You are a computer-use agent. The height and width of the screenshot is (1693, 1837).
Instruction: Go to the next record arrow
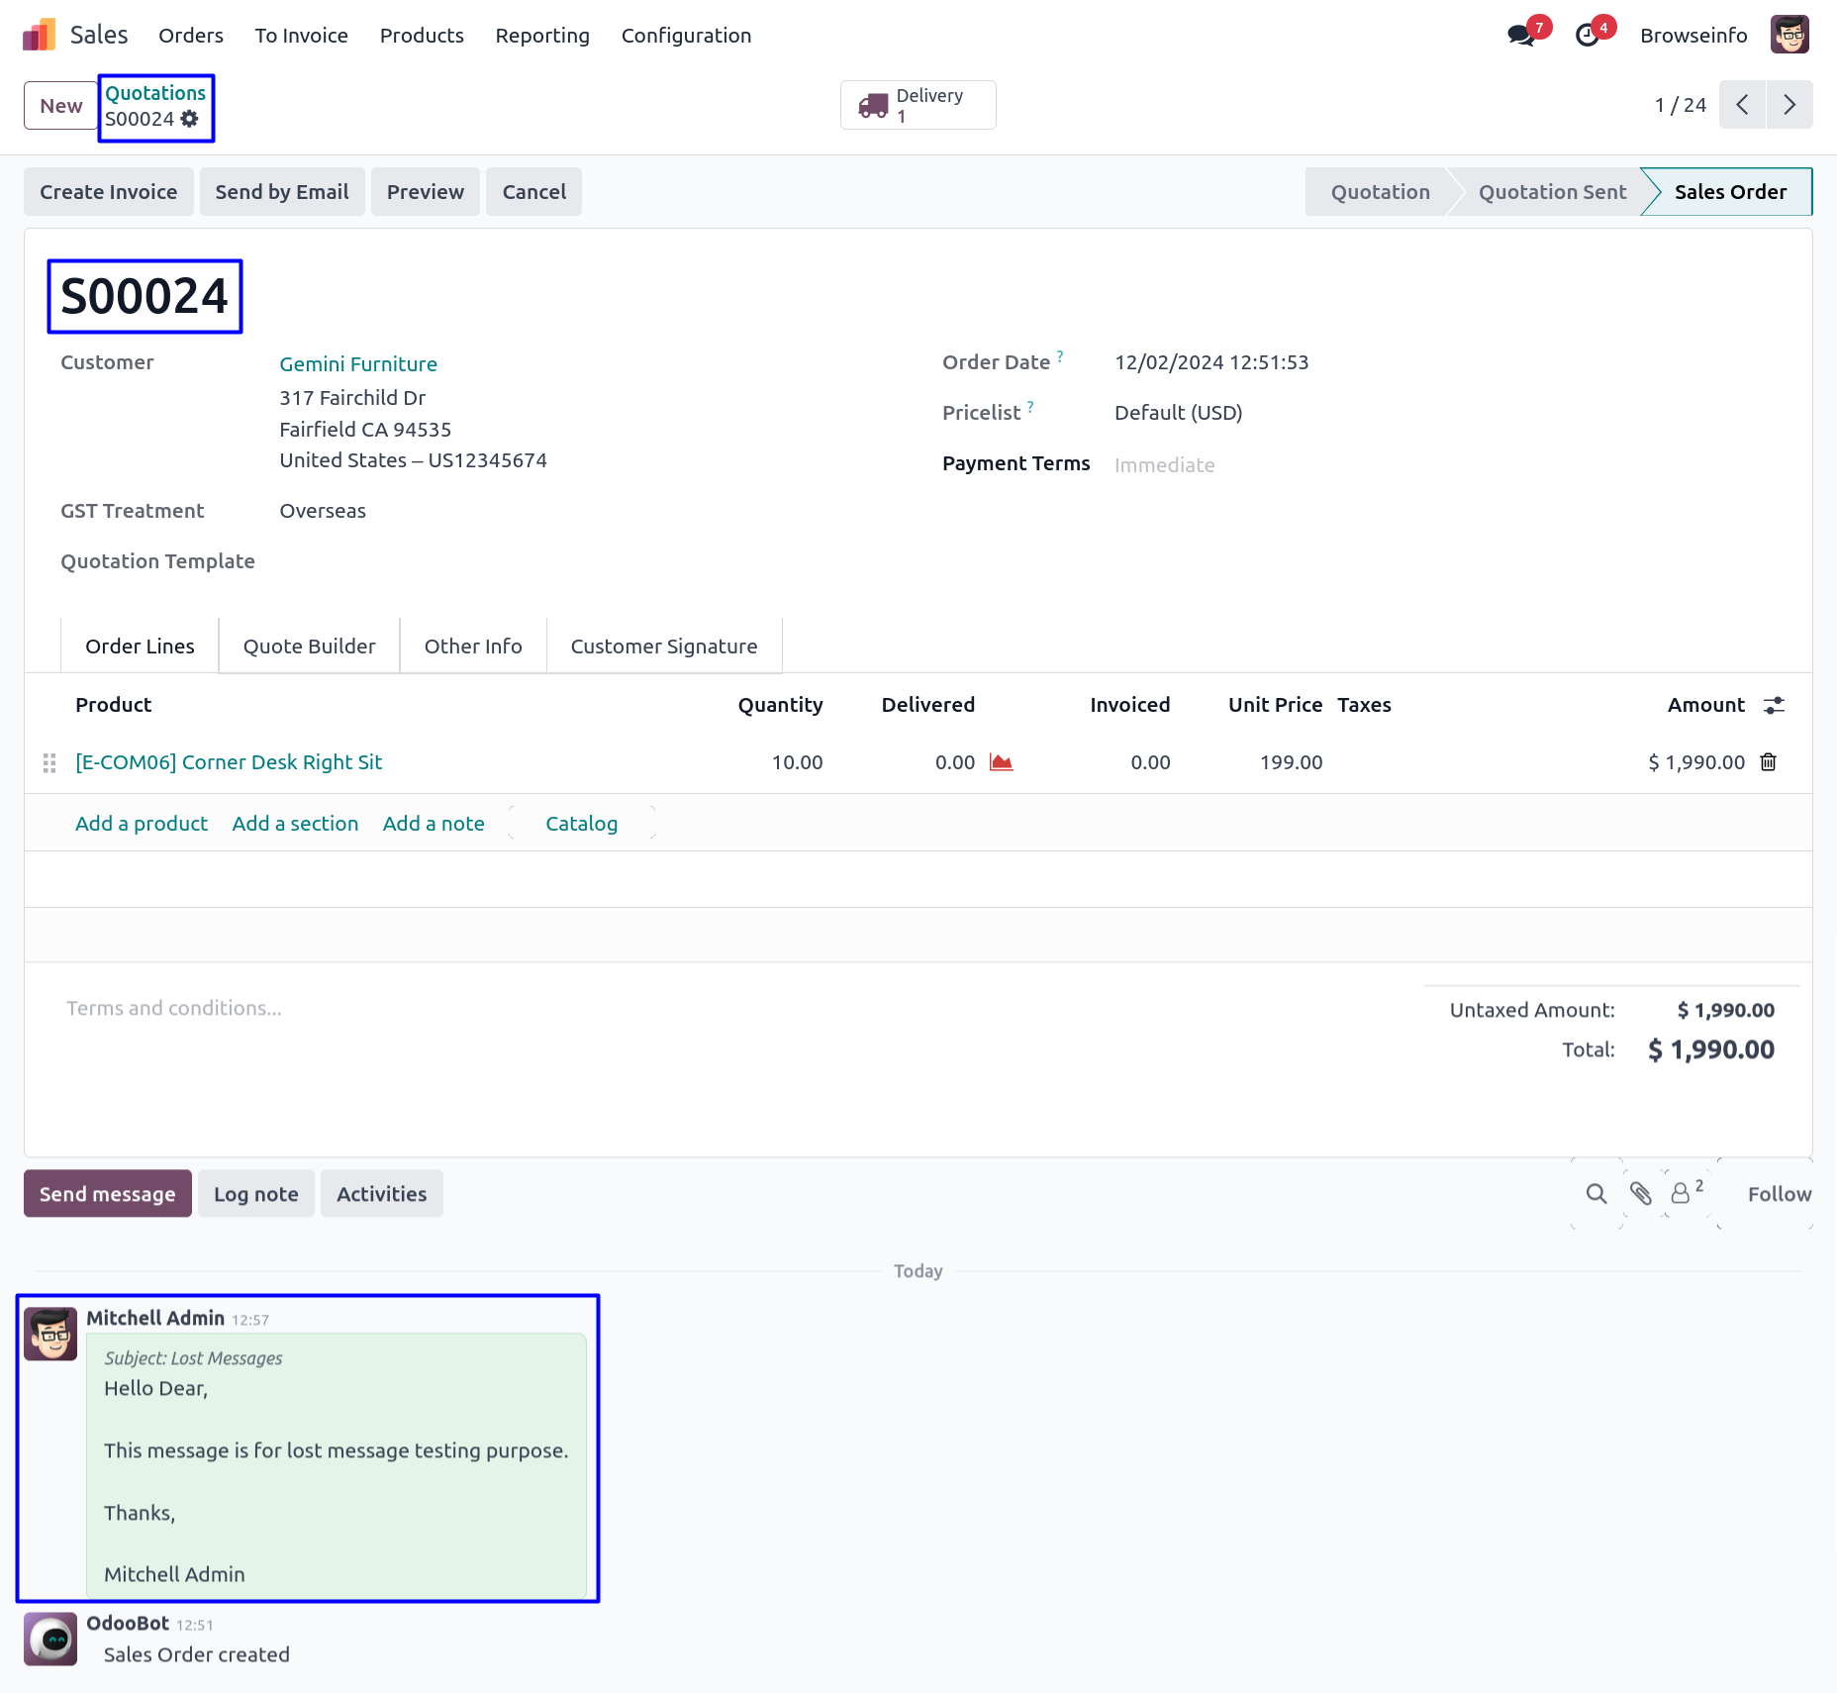pos(1789,105)
